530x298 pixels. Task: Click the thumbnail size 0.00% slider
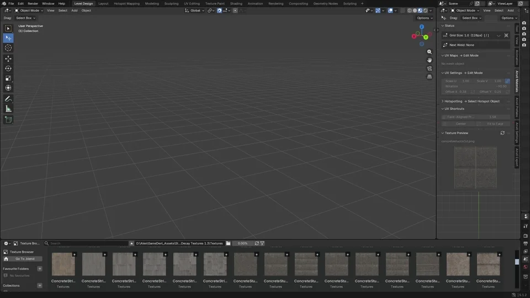pos(243,243)
